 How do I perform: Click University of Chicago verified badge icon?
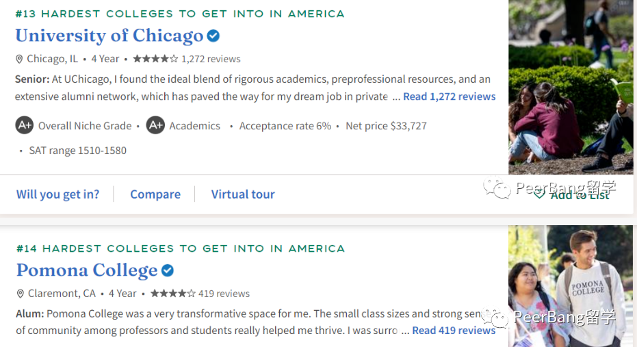213,36
